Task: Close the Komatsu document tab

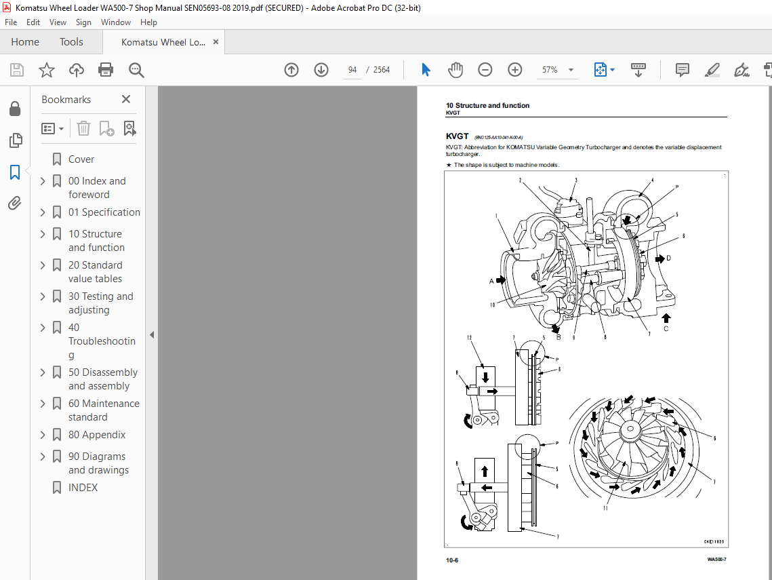Action: pyautogui.click(x=216, y=42)
